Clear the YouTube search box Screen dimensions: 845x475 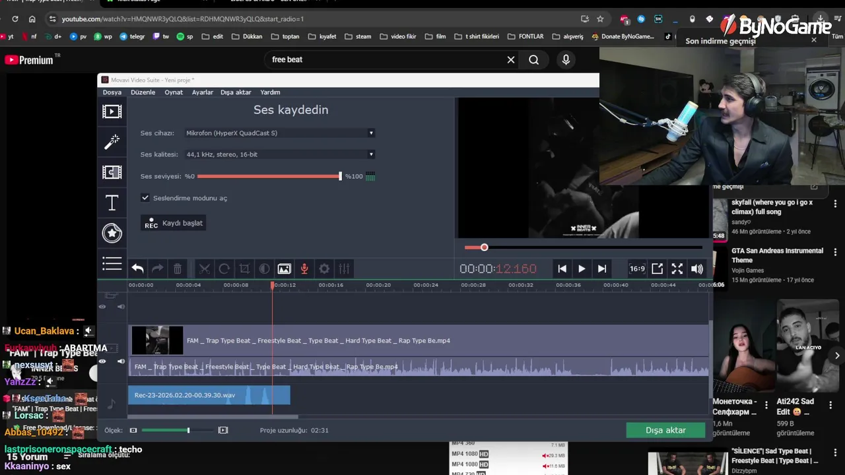[511, 59]
